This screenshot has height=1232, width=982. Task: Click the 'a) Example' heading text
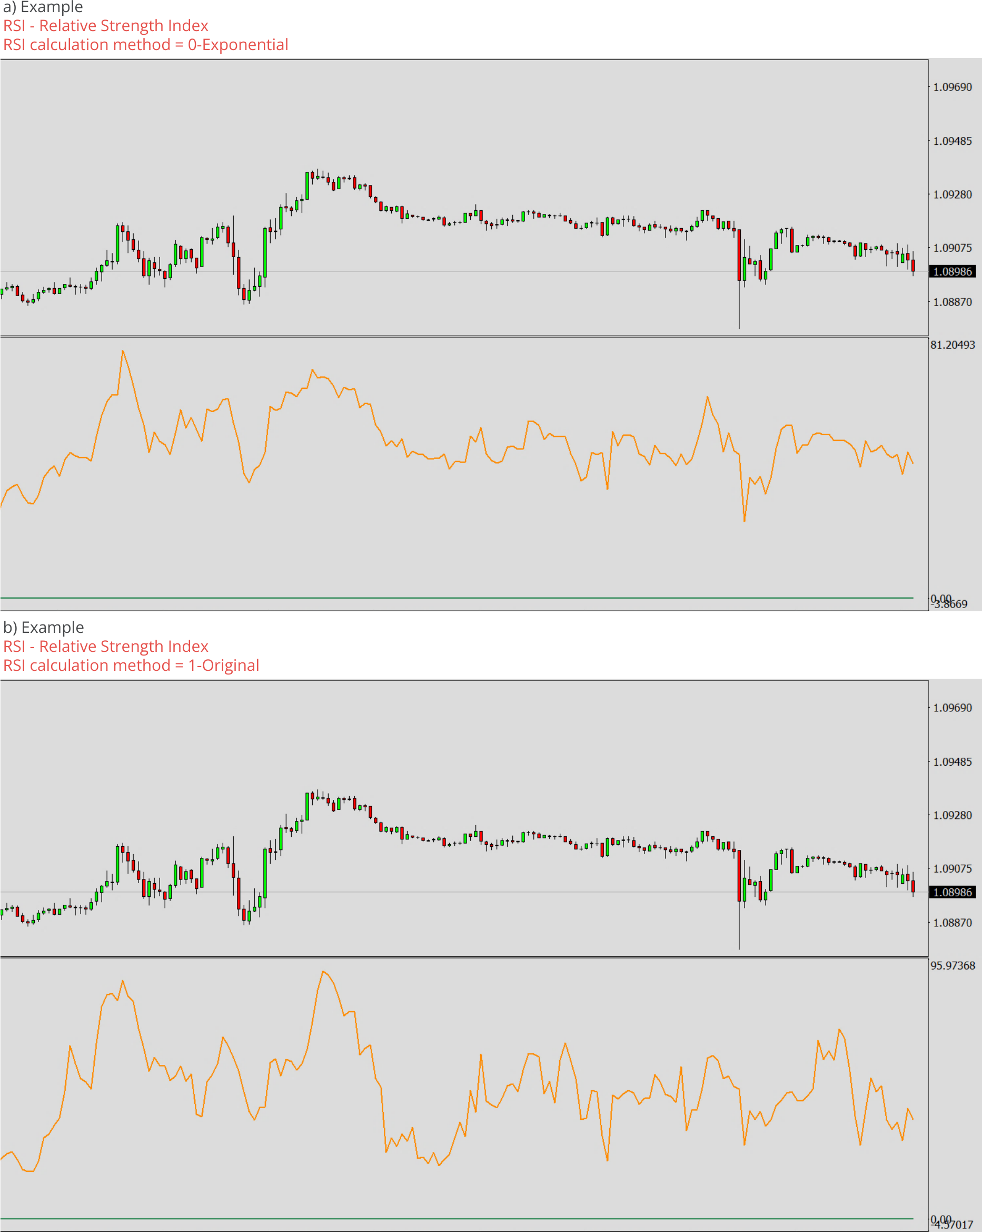pos(43,7)
